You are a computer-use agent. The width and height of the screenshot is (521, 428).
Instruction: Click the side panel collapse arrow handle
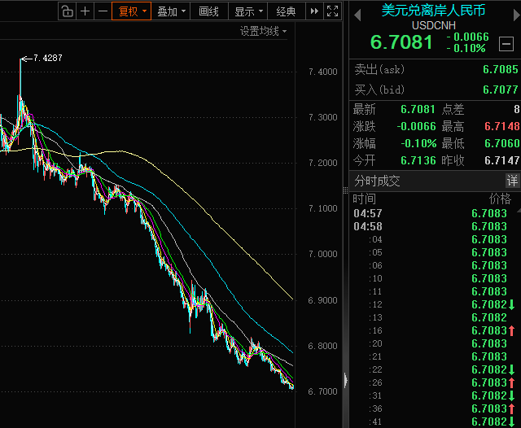tap(345, 380)
